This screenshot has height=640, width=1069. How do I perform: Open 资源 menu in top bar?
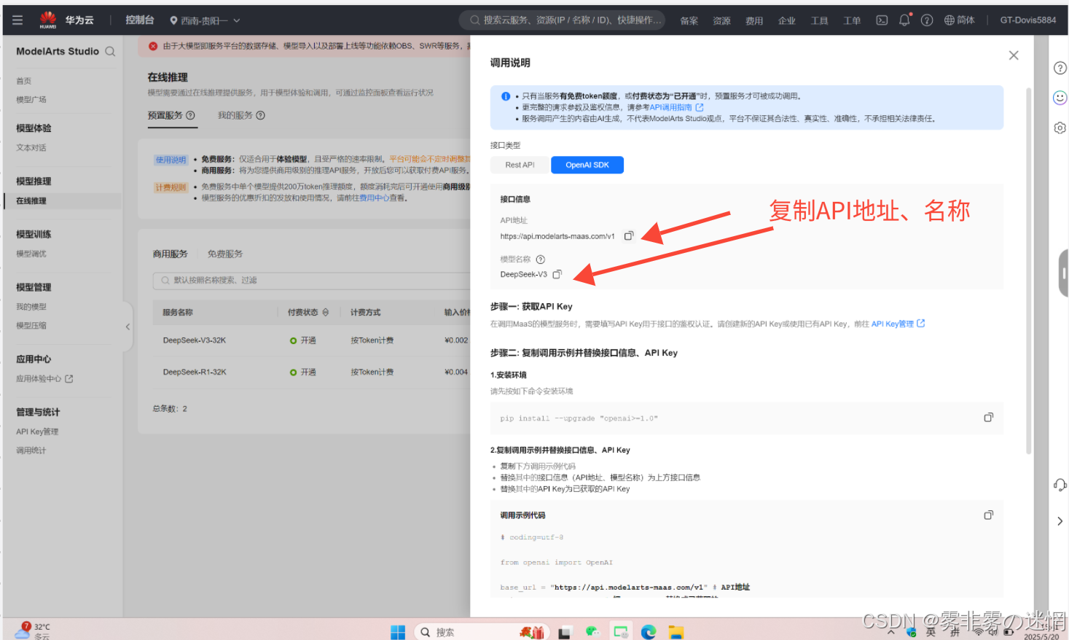722,20
